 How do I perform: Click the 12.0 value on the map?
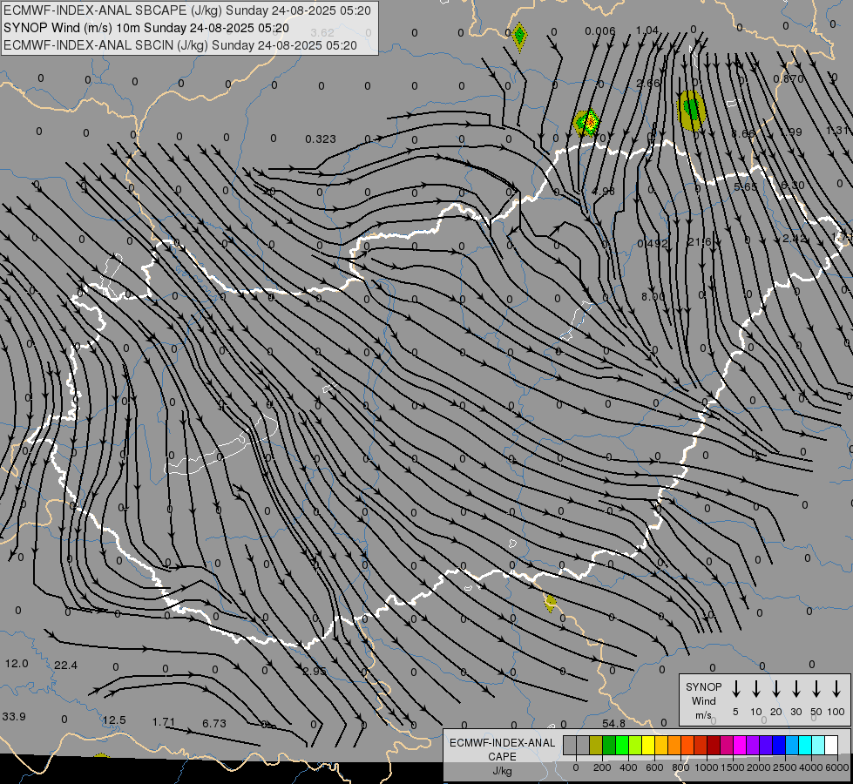click(17, 664)
